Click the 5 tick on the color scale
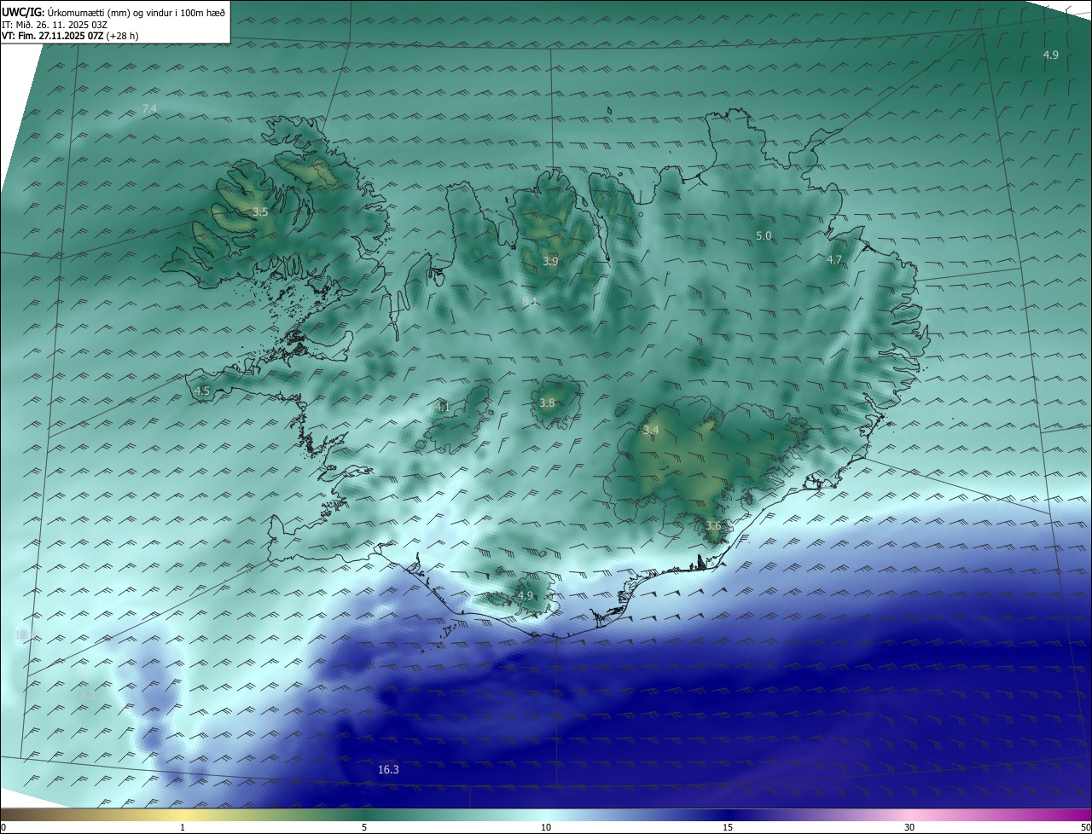 click(364, 827)
